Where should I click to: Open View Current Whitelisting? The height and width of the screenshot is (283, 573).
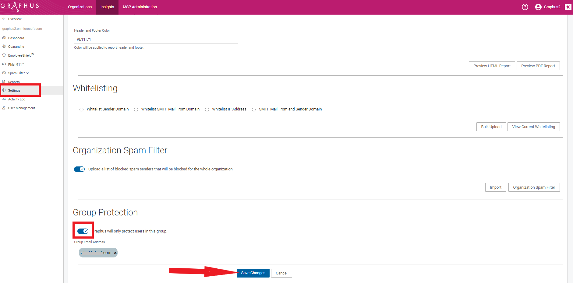[533, 127]
